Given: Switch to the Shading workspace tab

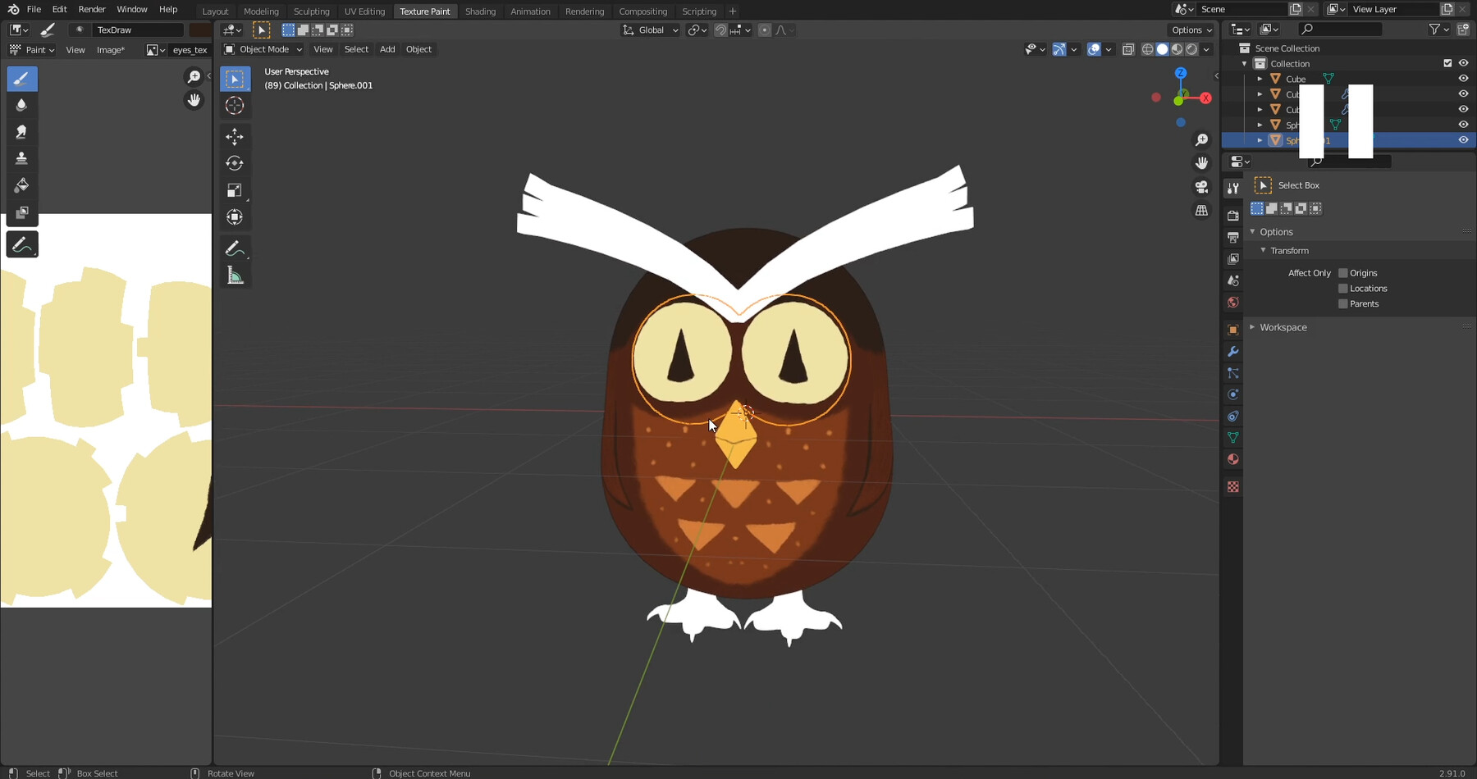Looking at the screenshot, I should click(x=480, y=11).
